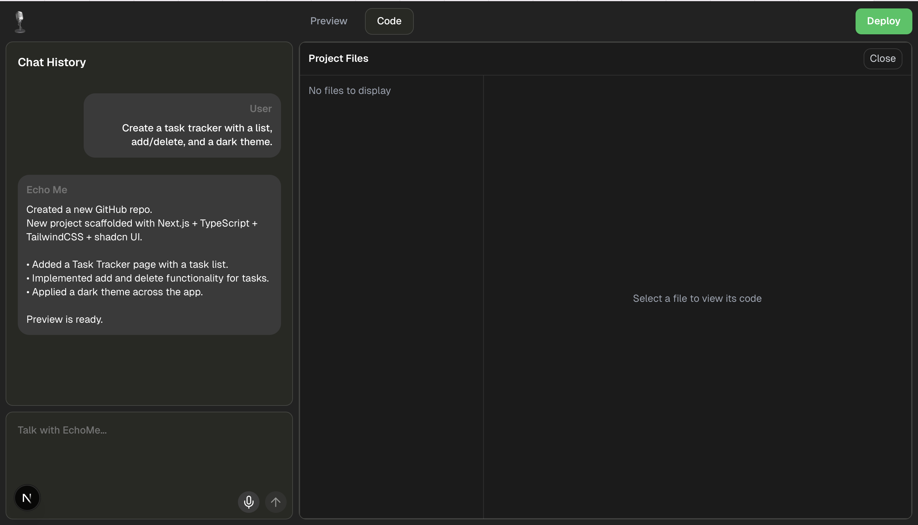Focus the 'Talk with EchoMe...' input field
The width and height of the screenshot is (918, 525).
click(149, 447)
